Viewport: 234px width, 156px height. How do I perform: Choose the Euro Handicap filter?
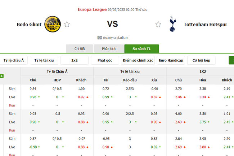coord(171,60)
